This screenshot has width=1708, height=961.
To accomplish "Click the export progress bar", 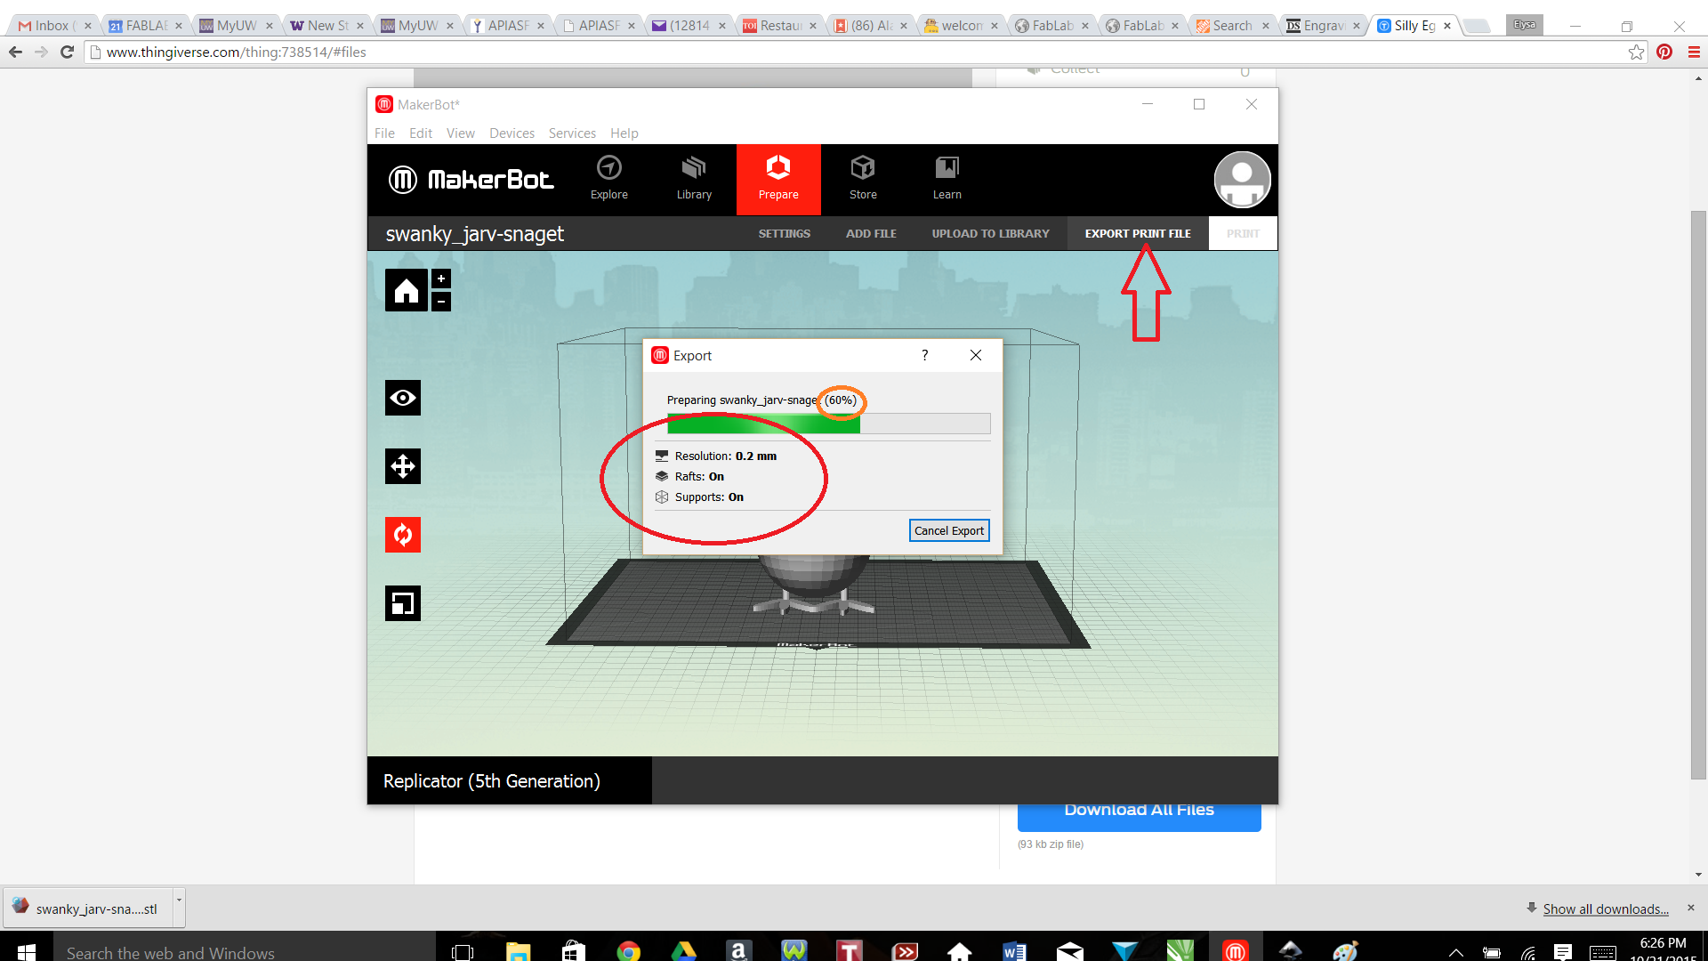I will pos(829,424).
